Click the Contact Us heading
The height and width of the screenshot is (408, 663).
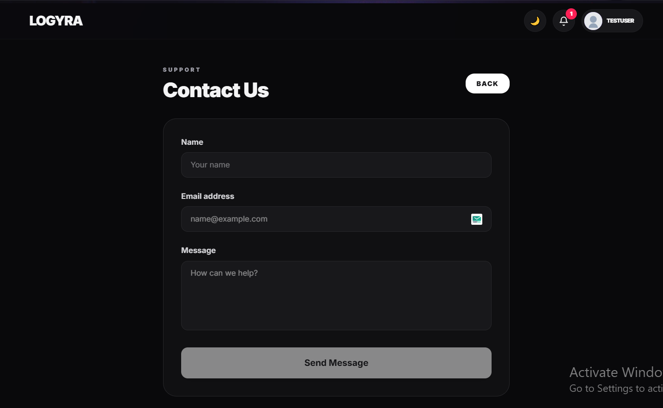[x=216, y=90]
